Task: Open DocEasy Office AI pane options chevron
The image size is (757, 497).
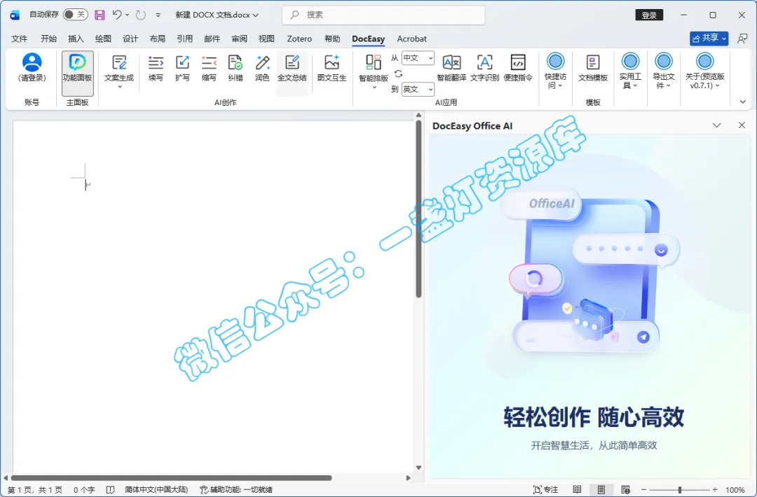Action: tap(716, 125)
